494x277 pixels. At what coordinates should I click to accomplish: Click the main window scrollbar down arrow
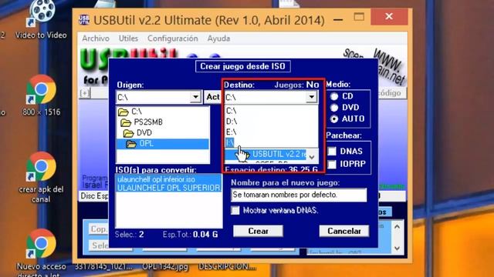click(x=398, y=249)
